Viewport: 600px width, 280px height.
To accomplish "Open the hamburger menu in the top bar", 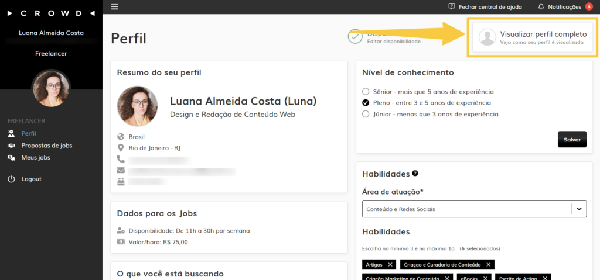I will (x=114, y=6).
